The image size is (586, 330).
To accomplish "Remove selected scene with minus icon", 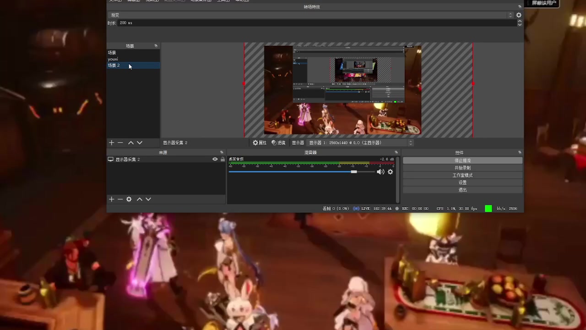I will [x=120, y=143].
